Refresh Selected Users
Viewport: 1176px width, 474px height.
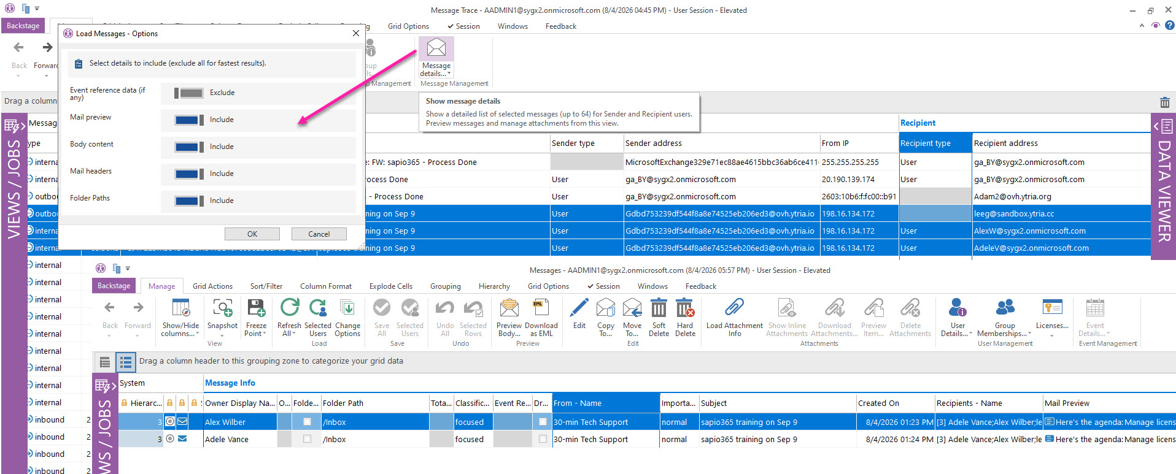(x=317, y=318)
